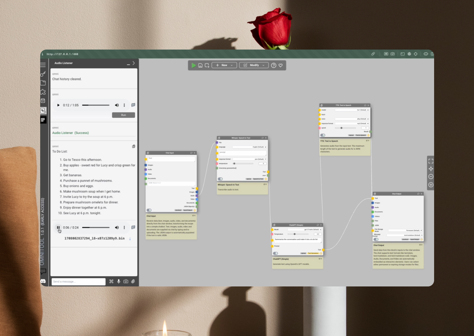Open the API keys icon in sidebar

[x=43, y=74]
